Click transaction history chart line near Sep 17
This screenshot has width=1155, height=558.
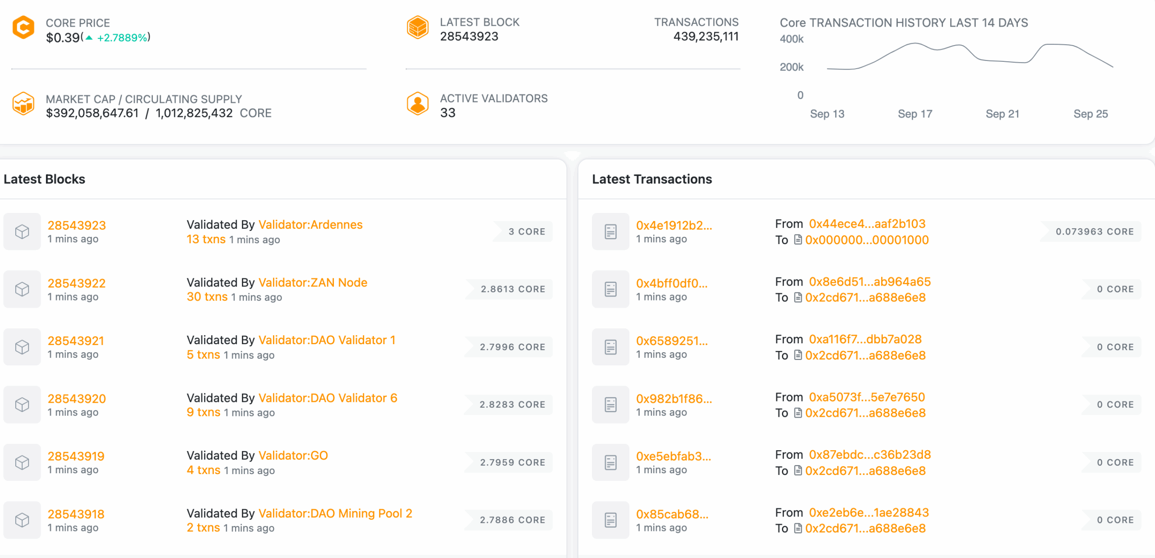pyautogui.click(x=915, y=43)
